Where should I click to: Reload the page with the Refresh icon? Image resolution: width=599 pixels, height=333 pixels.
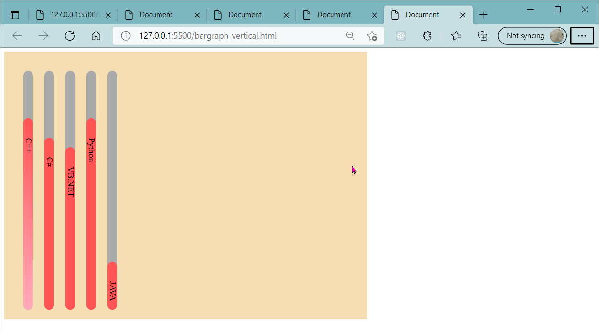point(70,36)
